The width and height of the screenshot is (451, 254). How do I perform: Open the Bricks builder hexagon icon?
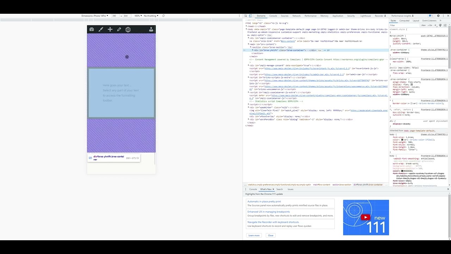[128, 30]
